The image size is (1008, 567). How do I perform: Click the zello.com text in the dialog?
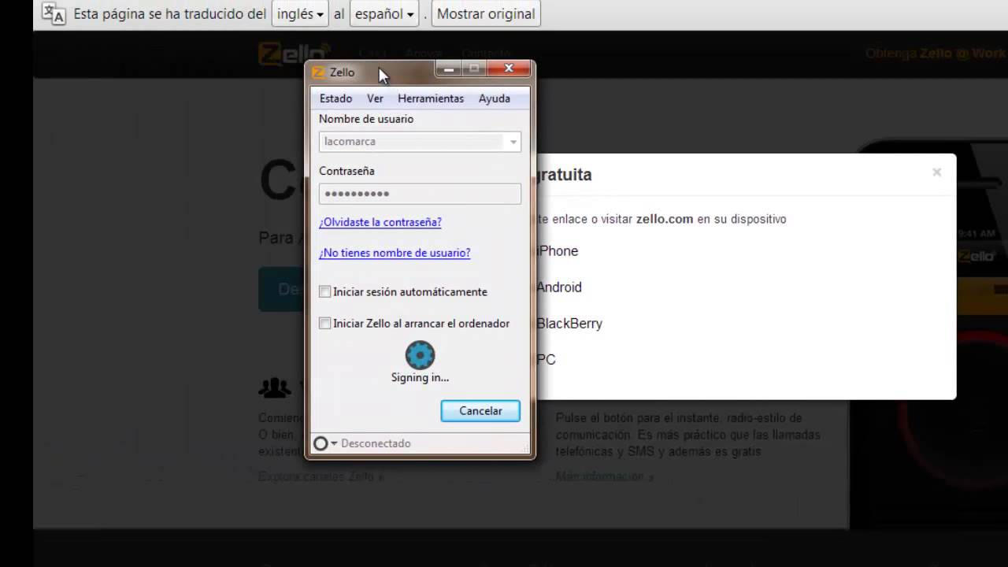click(665, 219)
